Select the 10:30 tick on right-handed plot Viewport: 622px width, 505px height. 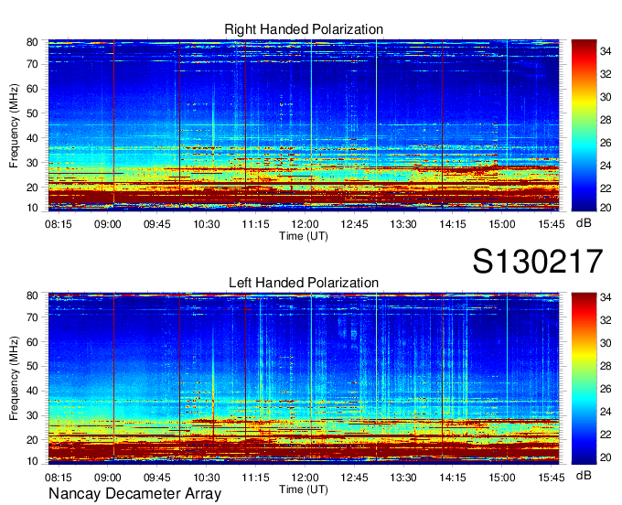pos(207,224)
